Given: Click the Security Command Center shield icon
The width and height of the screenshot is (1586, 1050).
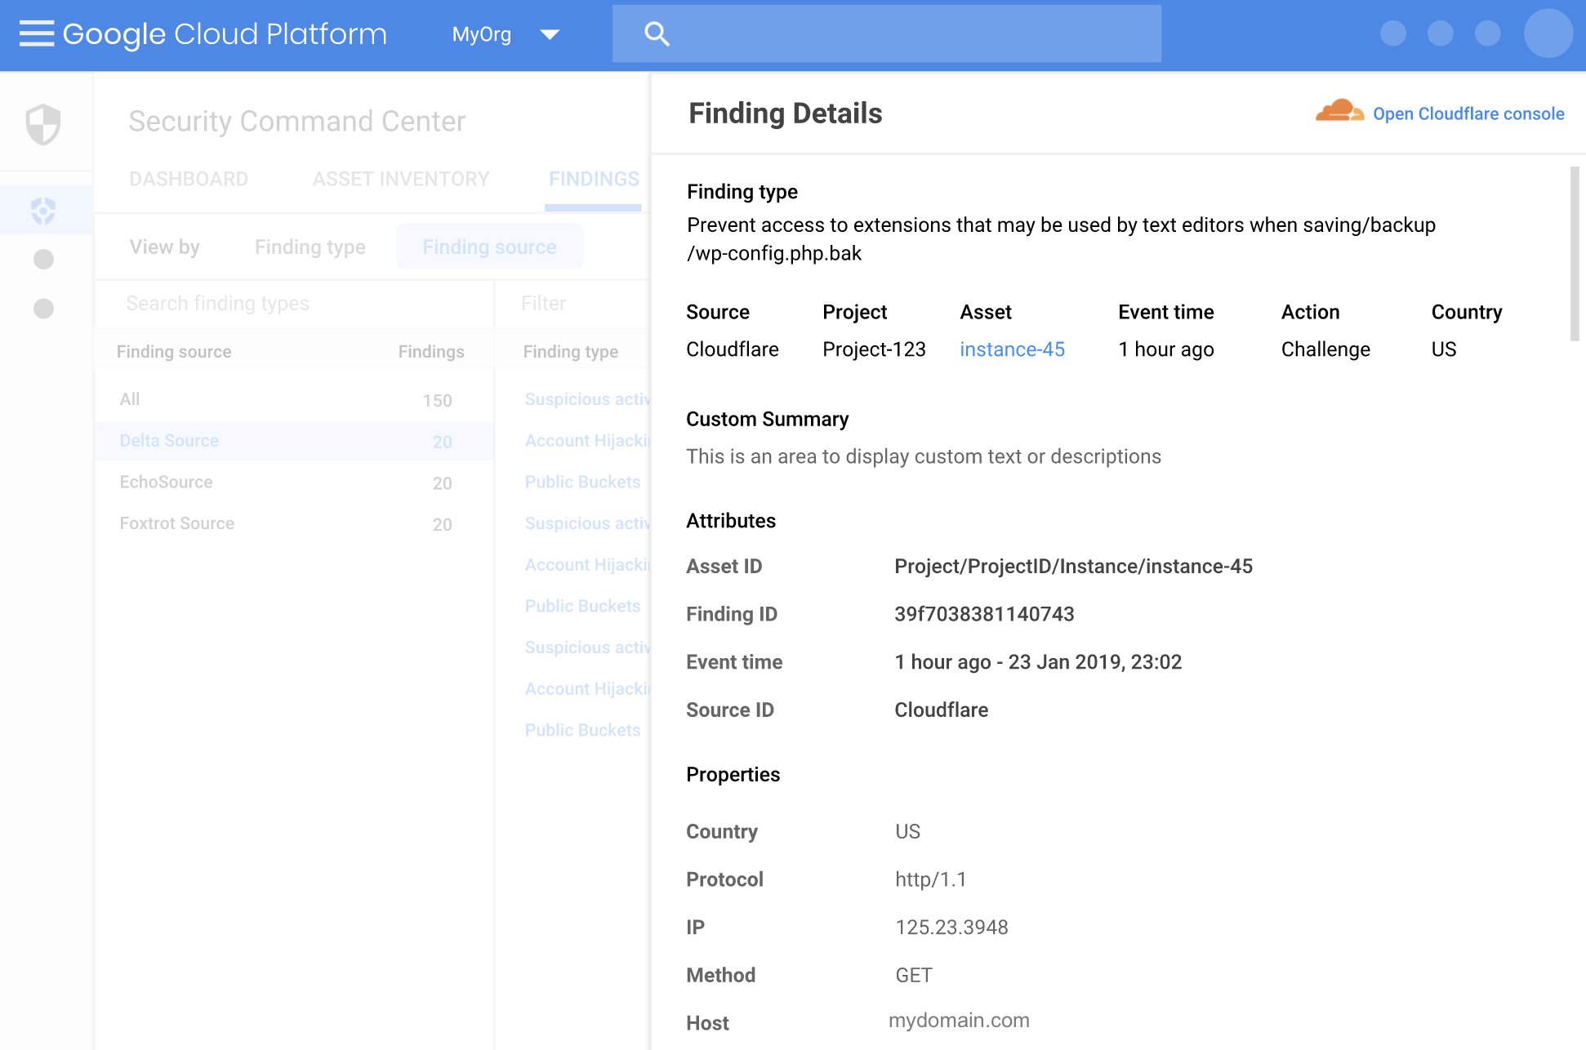Looking at the screenshot, I should tap(43, 124).
